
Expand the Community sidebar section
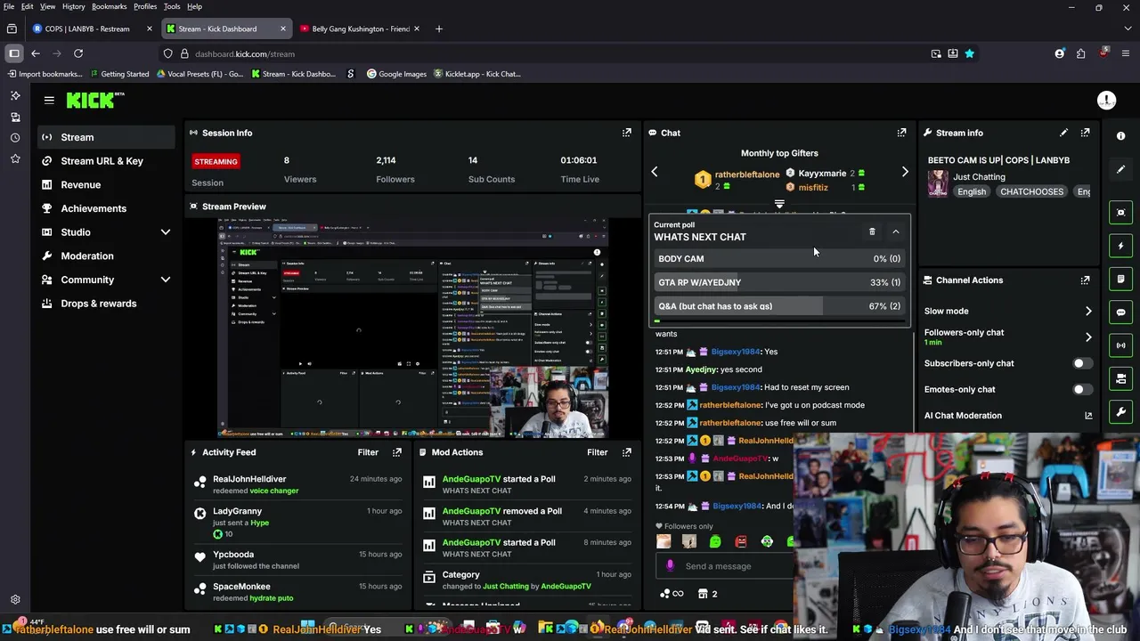pos(165,280)
